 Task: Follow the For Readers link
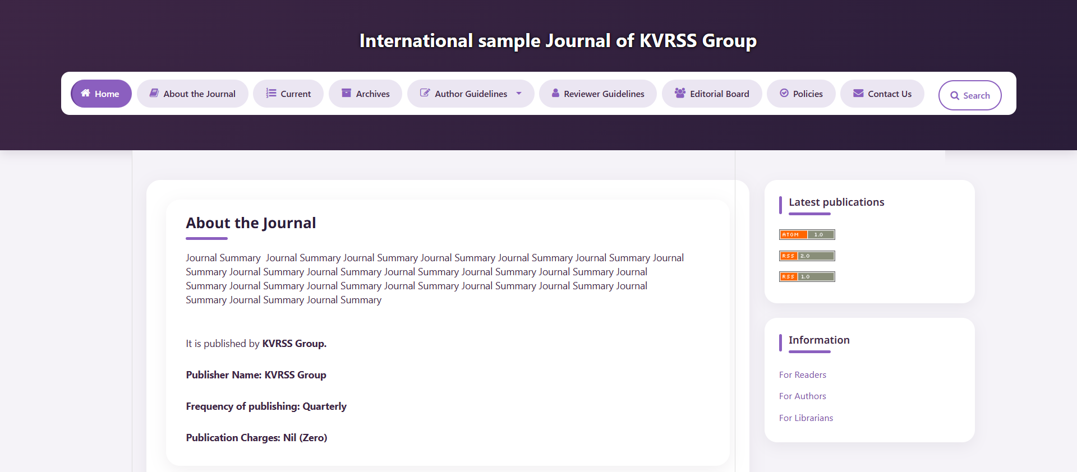tap(803, 375)
